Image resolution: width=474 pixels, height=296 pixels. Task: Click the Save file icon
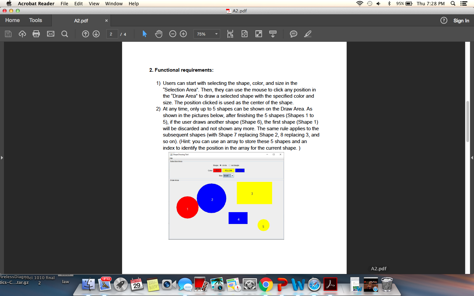[x=8, y=34]
